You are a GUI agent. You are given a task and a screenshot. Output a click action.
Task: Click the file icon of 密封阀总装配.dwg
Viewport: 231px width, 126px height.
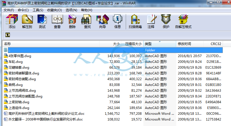[6, 79]
